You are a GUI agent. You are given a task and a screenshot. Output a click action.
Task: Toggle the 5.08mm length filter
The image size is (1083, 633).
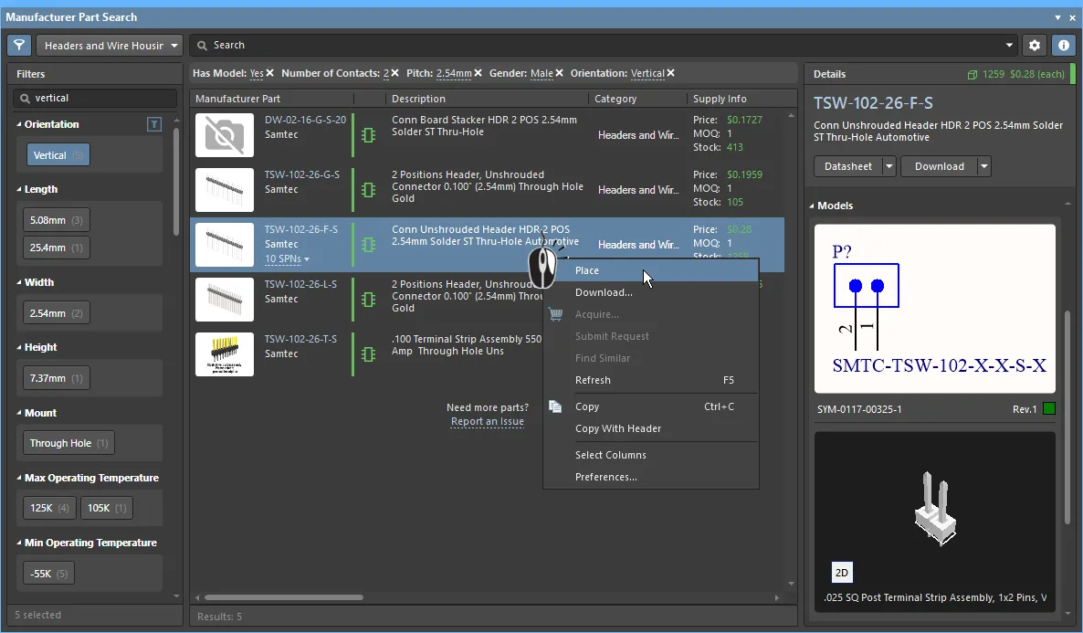[x=57, y=220]
